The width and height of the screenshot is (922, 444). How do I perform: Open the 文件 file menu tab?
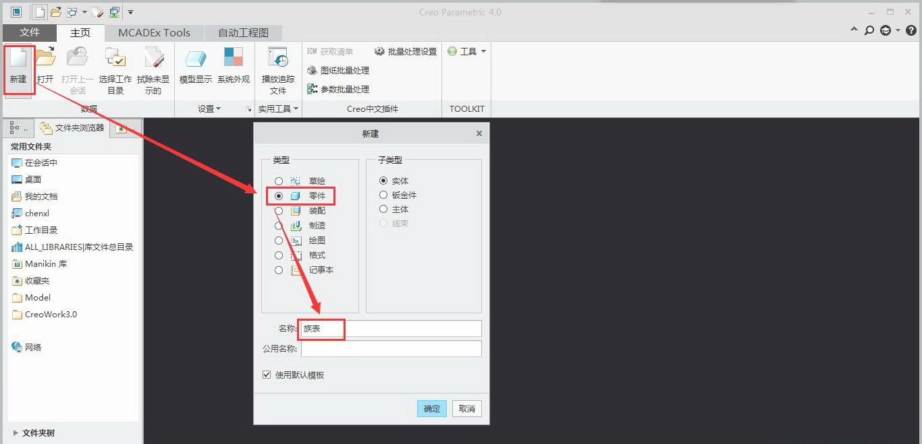click(30, 32)
